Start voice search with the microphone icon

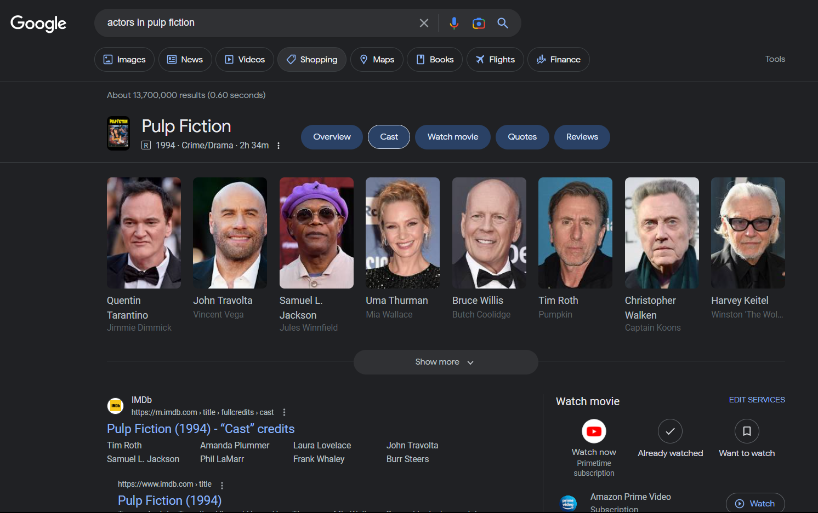(x=454, y=23)
